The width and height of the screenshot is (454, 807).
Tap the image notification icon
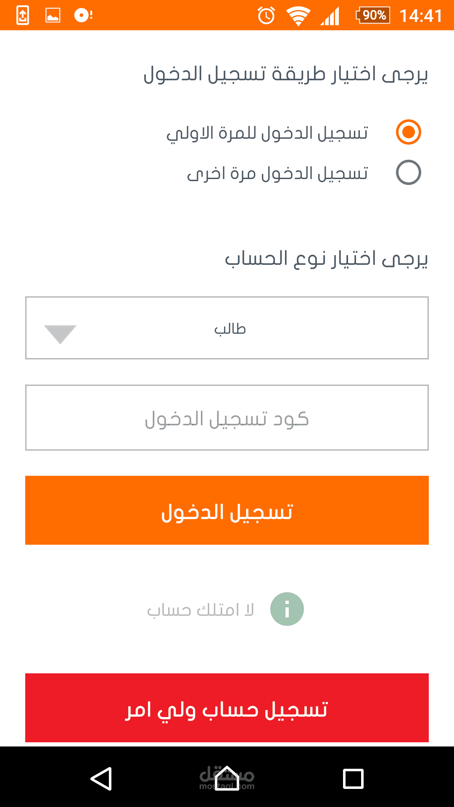point(53,16)
